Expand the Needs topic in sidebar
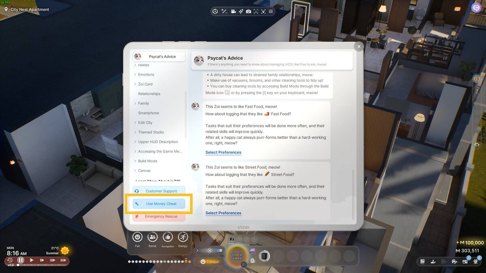This screenshot has width=486, height=273. click(x=135, y=65)
